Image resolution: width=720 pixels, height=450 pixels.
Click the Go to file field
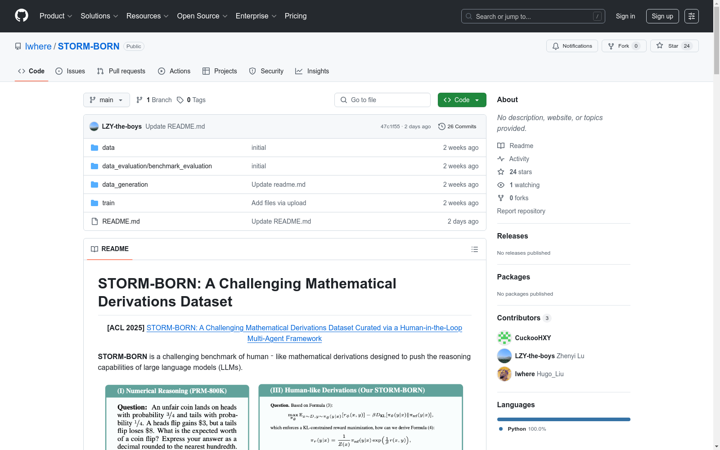[382, 100]
